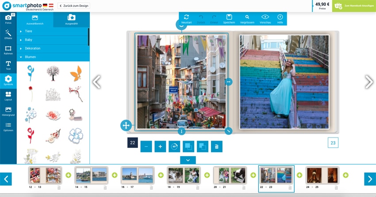Click Zum Warenkorb hinzufügen button
Screen dimensions: 376x197
[354, 6]
